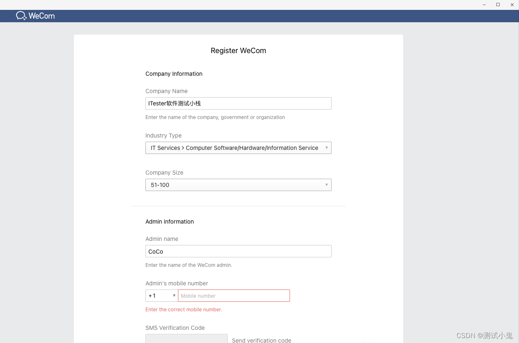This screenshot has height=343, width=519.
Task: Open the Industry Type dropdown
Action: pos(238,148)
